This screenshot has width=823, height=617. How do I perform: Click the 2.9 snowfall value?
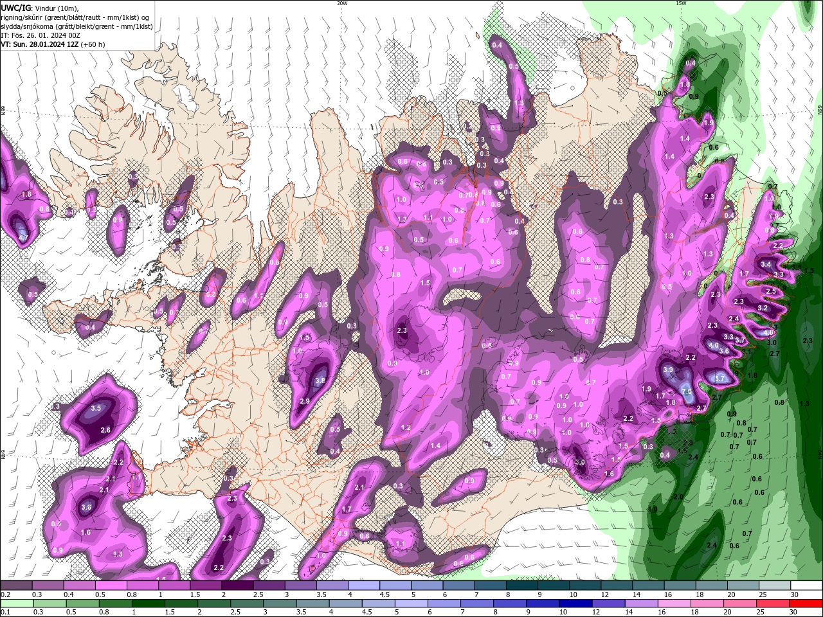tap(305, 401)
